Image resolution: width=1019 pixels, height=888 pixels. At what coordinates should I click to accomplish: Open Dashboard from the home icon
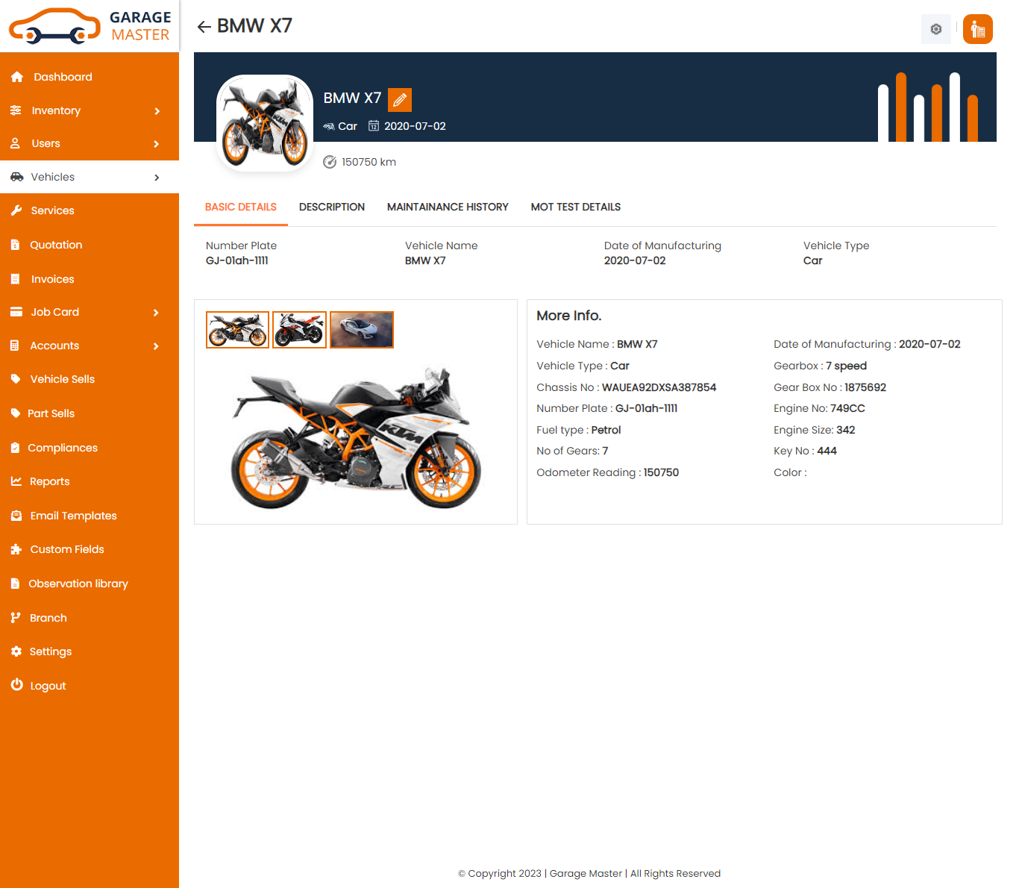point(17,77)
